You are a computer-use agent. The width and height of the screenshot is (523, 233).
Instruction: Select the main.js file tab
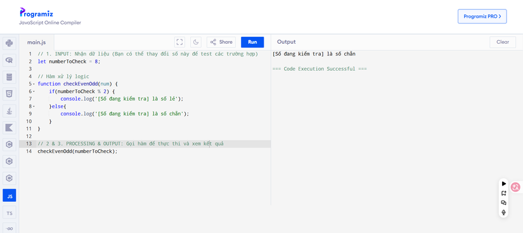(x=36, y=42)
